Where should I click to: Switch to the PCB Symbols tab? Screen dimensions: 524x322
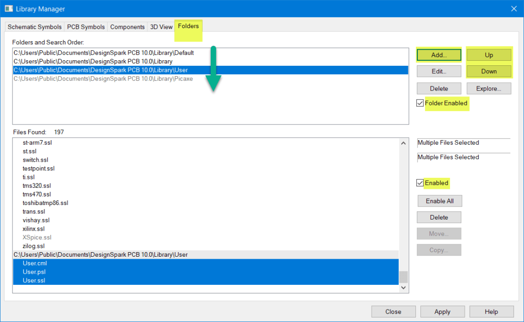click(86, 27)
